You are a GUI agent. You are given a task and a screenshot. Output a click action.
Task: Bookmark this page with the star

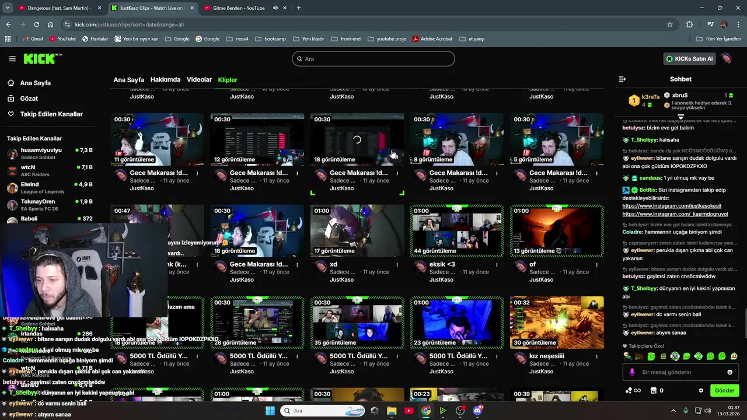click(x=670, y=24)
